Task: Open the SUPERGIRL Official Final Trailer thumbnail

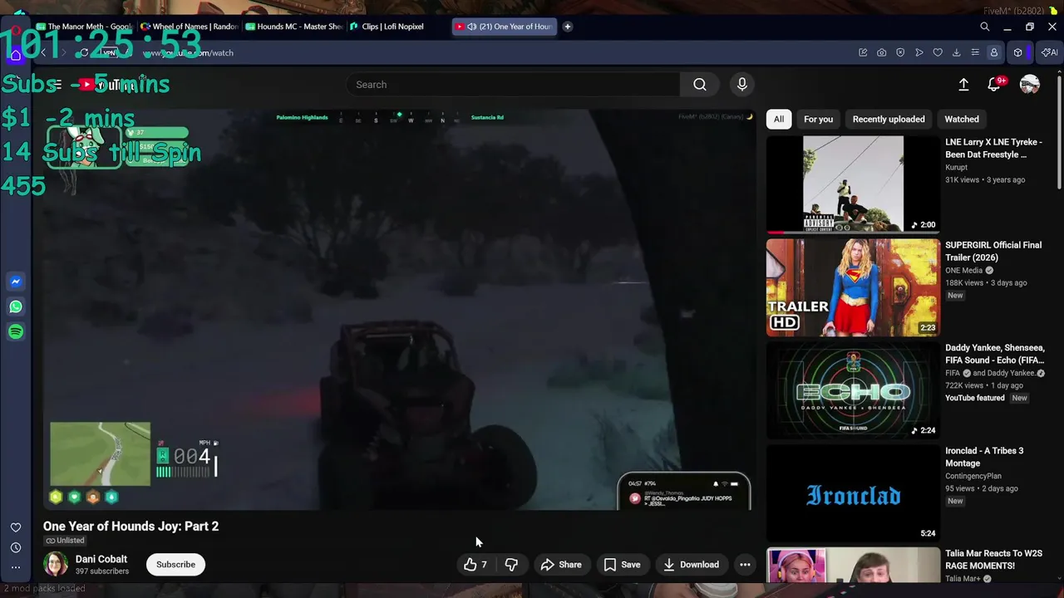Action: click(x=853, y=287)
